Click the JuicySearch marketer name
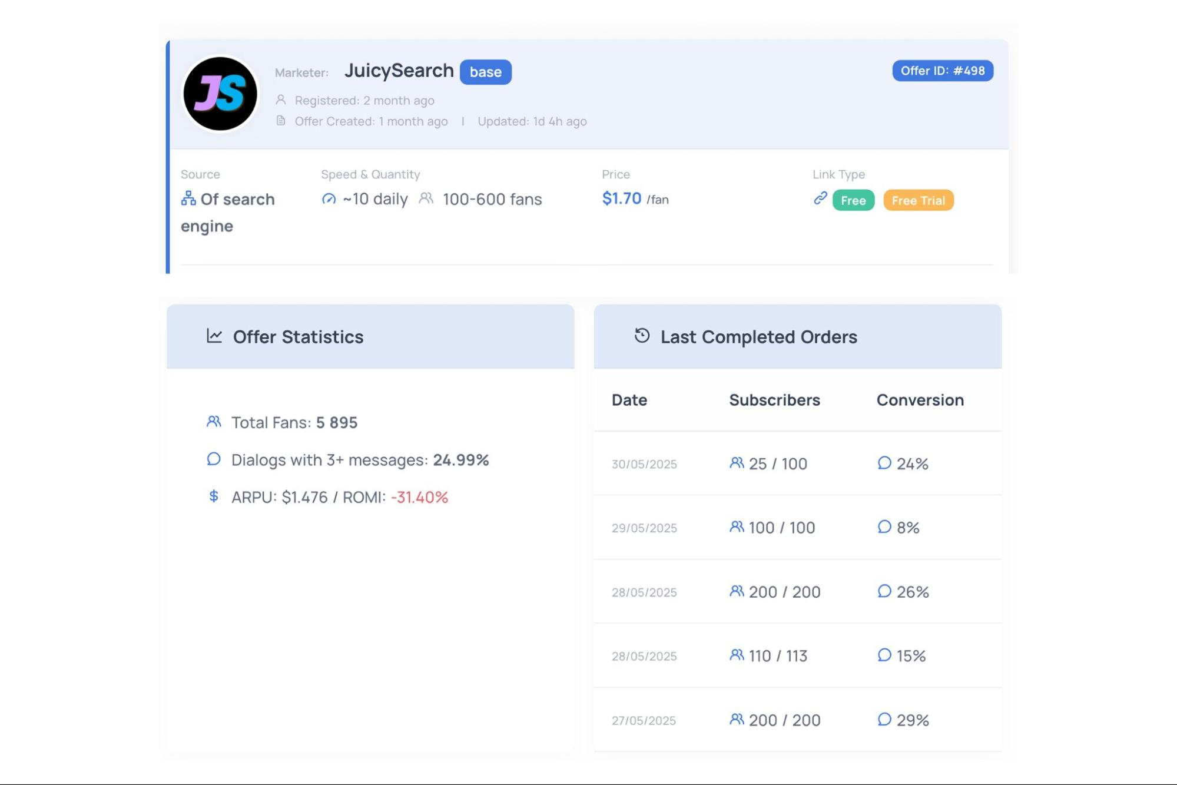The width and height of the screenshot is (1177, 785). coord(399,71)
